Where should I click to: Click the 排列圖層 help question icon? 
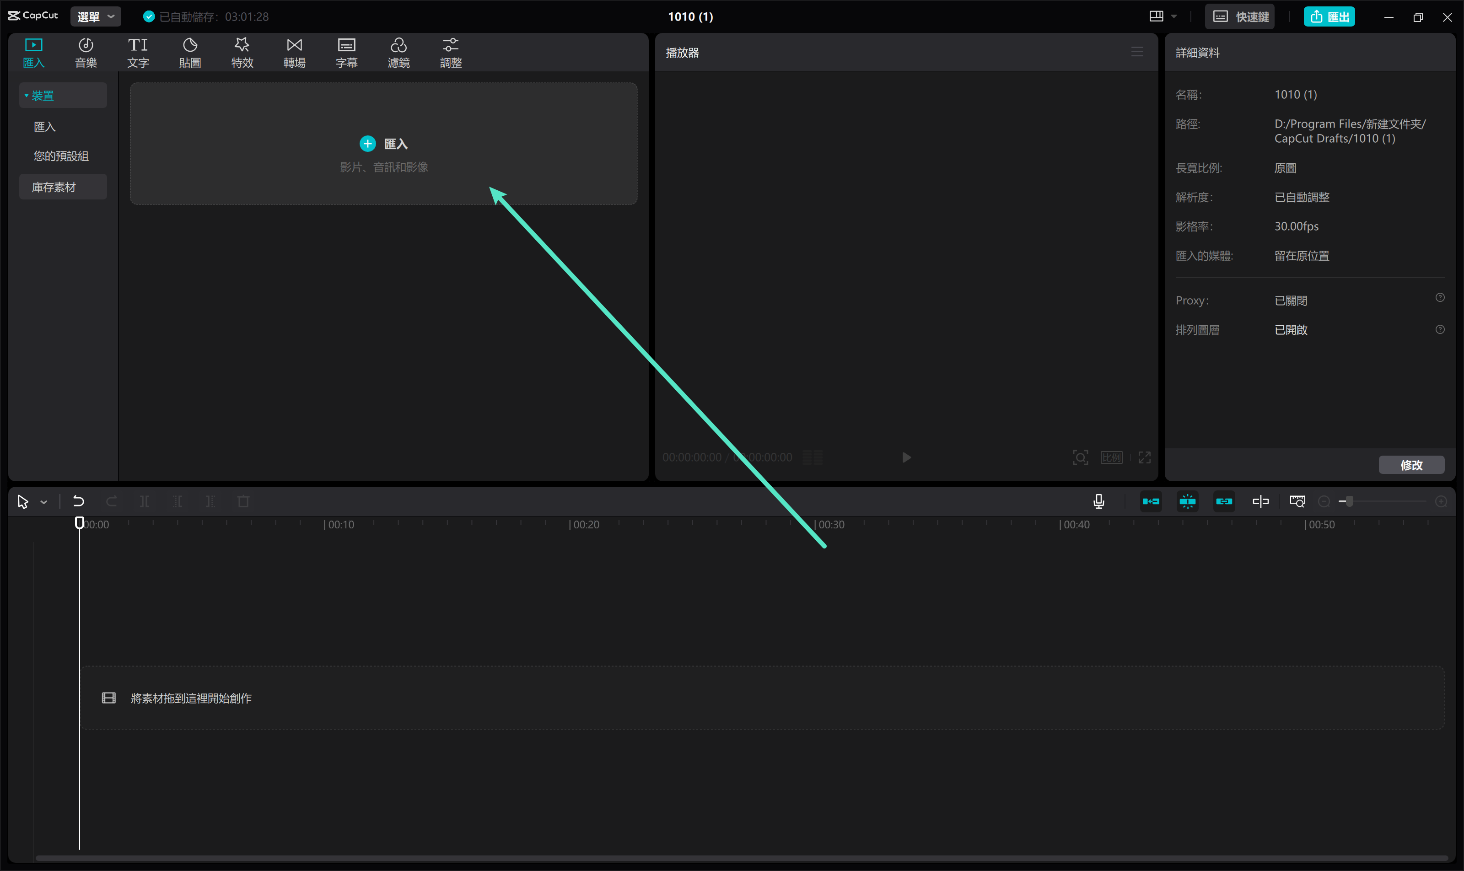click(x=1440, y=329)
